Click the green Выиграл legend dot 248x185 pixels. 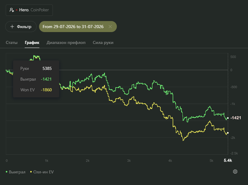coord(7,172)
